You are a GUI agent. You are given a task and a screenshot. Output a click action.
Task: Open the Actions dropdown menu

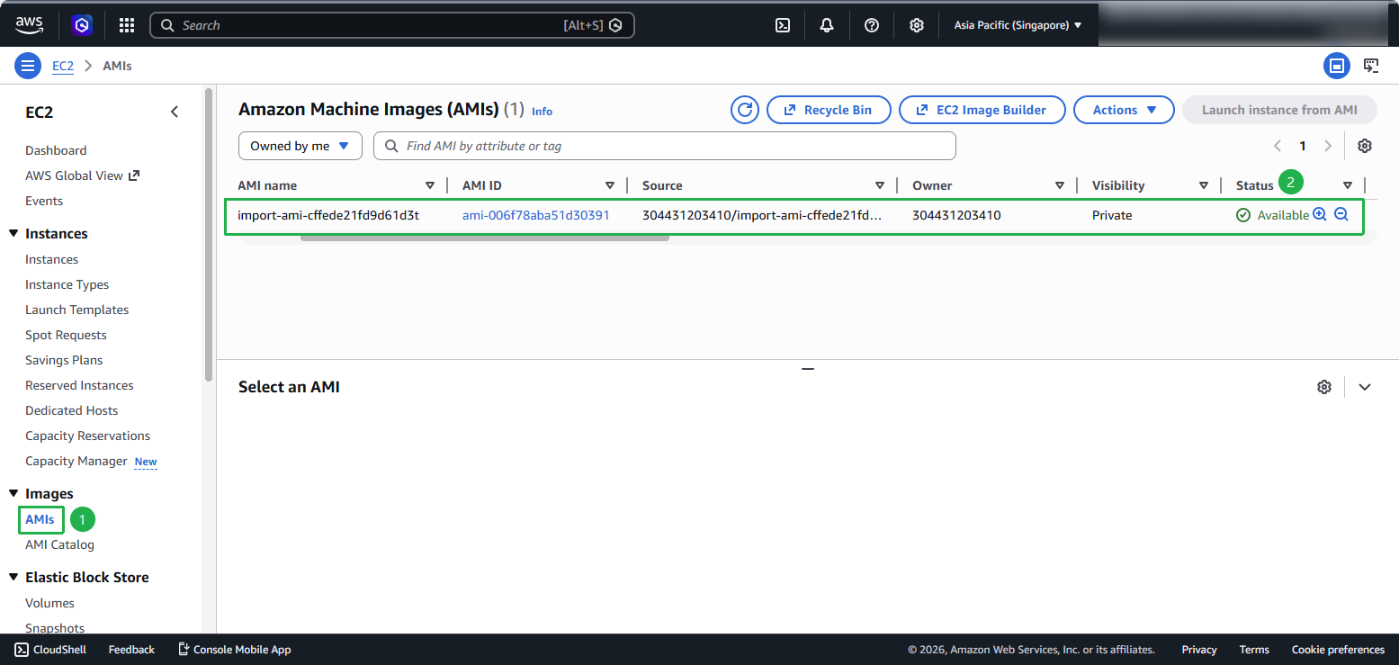1125,110
